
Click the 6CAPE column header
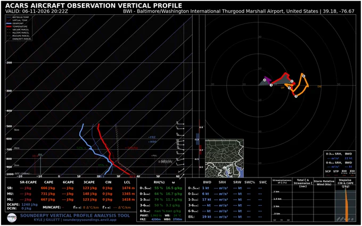68,182
